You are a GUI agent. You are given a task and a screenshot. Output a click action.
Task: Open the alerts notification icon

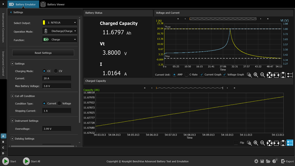tap(275, 161)
